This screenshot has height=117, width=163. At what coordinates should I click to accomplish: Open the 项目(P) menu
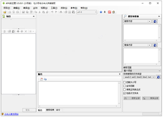pyautogui.click(x=7, y=8)
